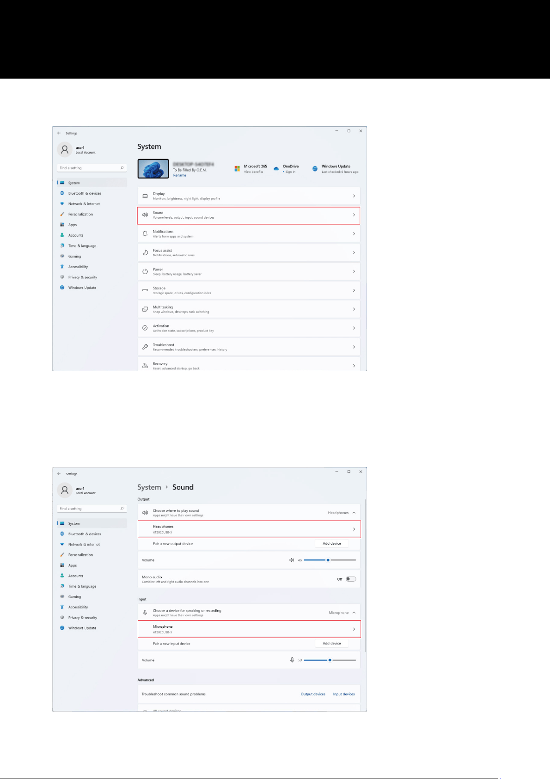Open the Display settings row
This screenshot has width=551, height=779.
[x=249, y=196]
